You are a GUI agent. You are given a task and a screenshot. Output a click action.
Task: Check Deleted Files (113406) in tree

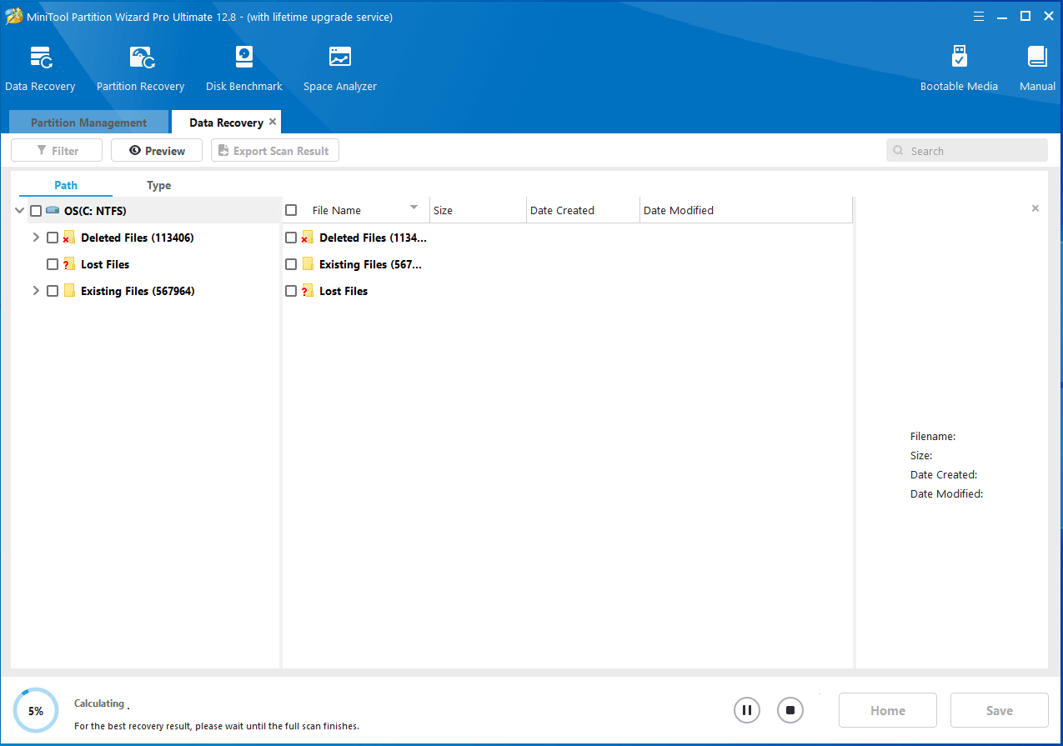pyautogui.click(x=53, y=238)
